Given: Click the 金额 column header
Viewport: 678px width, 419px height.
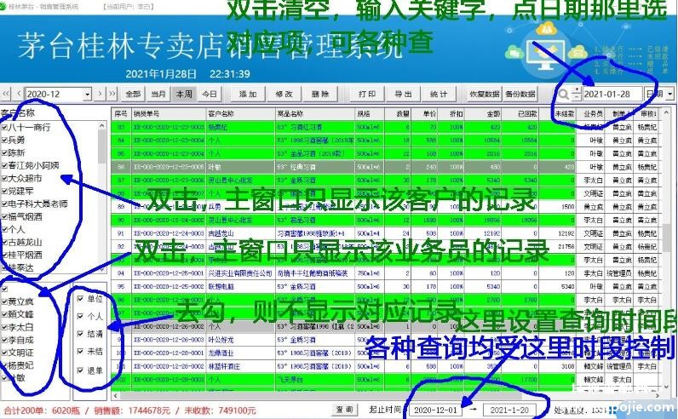Looking at the screenshot, I should click(x=484, y=114).
